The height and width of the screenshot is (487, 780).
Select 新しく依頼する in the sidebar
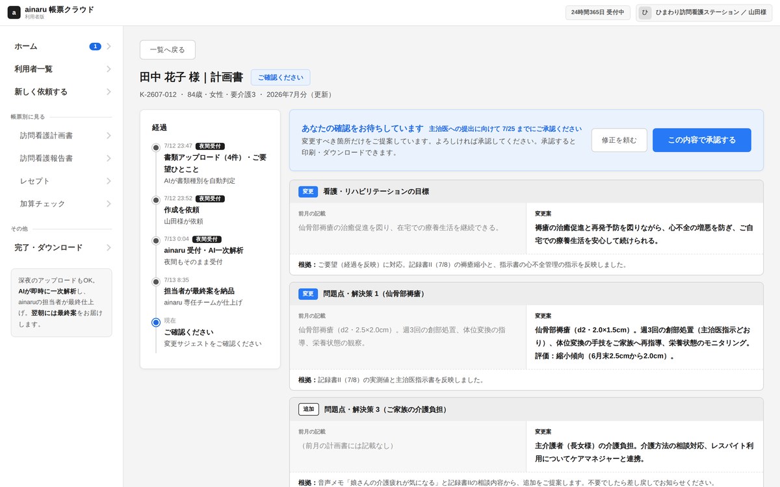pyautogui.click(x=61, y=92)
